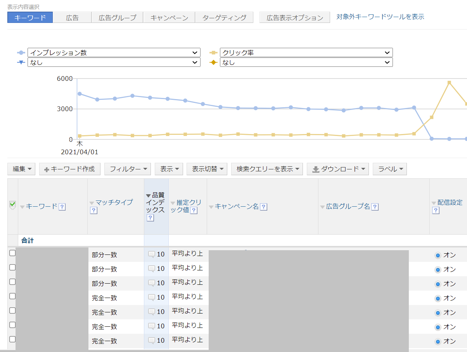Click speech bubble icon in third 部分一致 row
Screen dimensions: 467x352
click(152, 283)
